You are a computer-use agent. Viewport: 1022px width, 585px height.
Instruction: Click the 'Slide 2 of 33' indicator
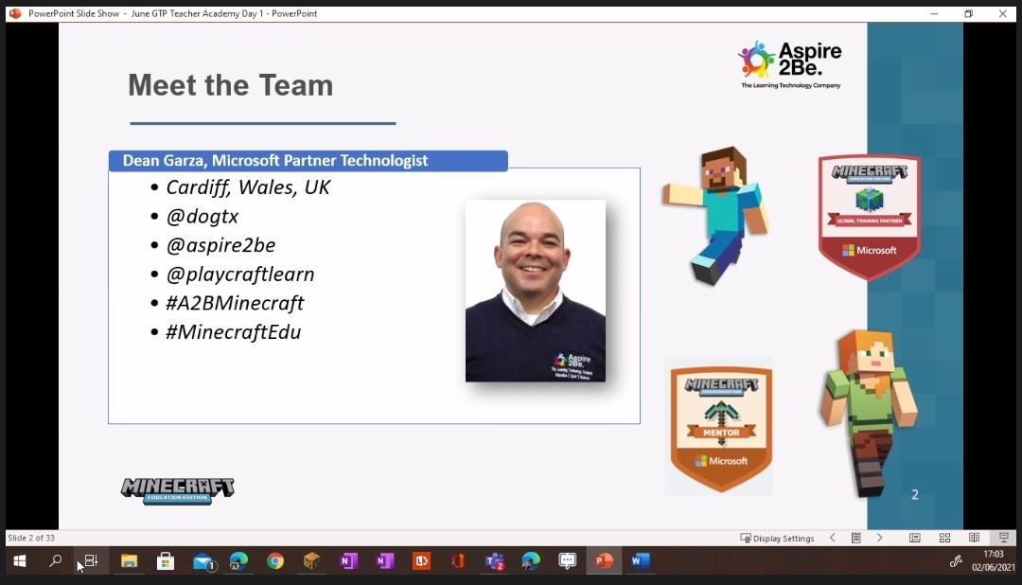click(x=31, y=538)
